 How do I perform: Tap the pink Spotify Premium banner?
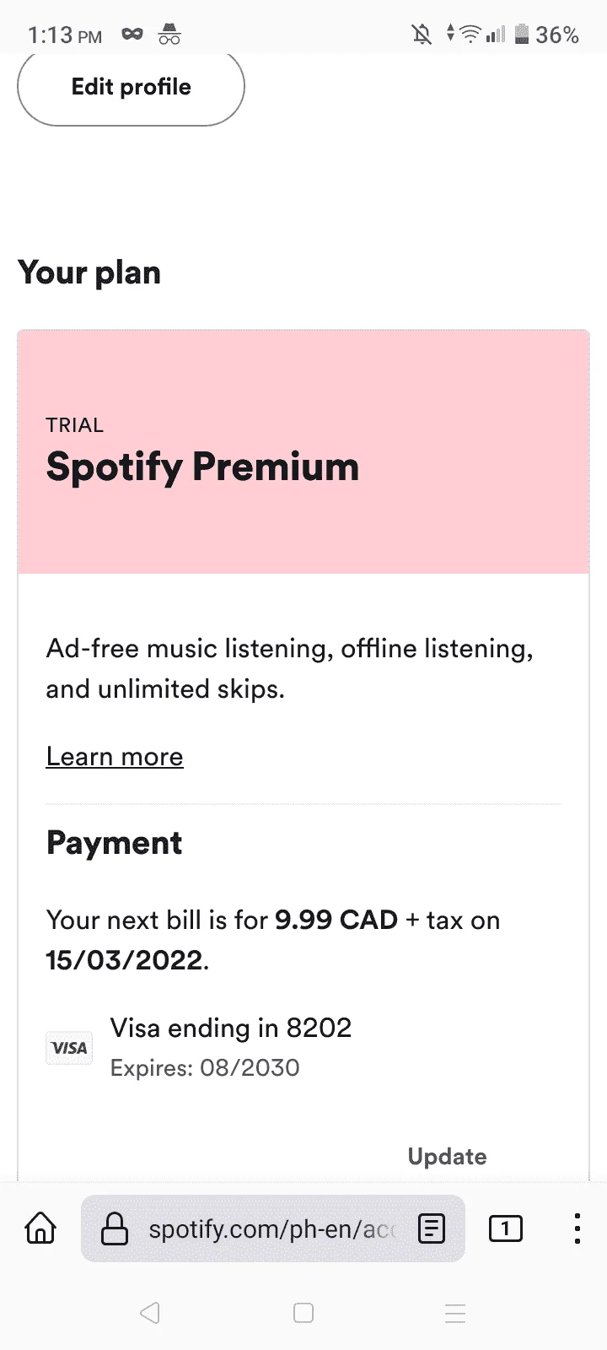point(303,452)
